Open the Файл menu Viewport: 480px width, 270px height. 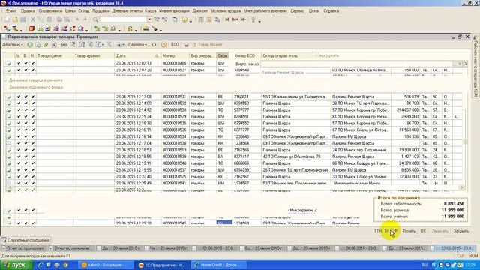point(11,11)
